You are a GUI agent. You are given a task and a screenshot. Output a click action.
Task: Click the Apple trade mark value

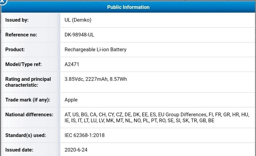click(71, 100)
